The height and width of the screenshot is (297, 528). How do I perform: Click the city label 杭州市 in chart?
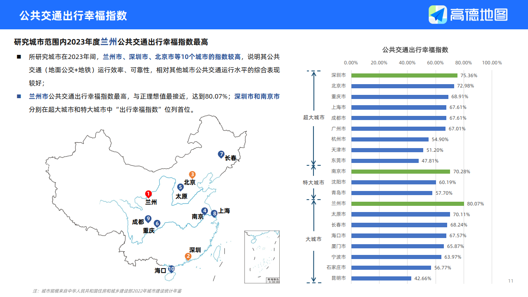[x=338, y=139]
